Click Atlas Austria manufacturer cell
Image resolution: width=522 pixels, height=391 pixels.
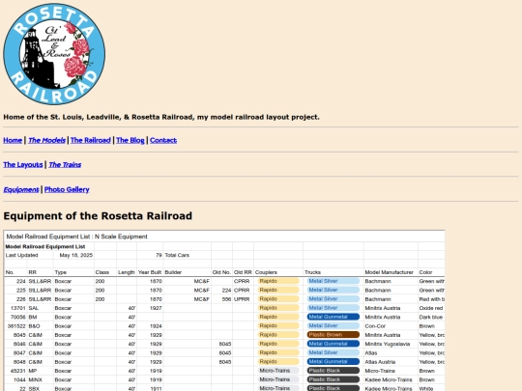[391, 362]
